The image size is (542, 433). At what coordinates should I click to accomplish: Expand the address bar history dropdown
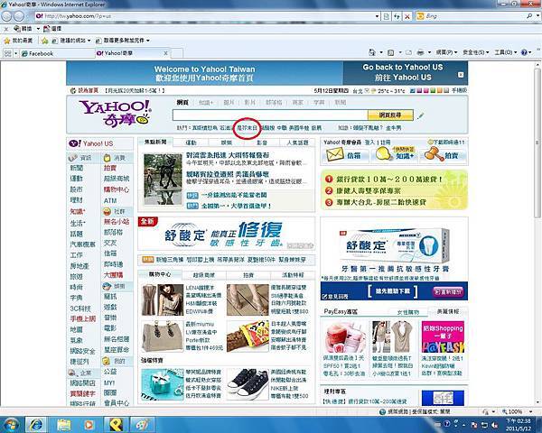(377, 16)
